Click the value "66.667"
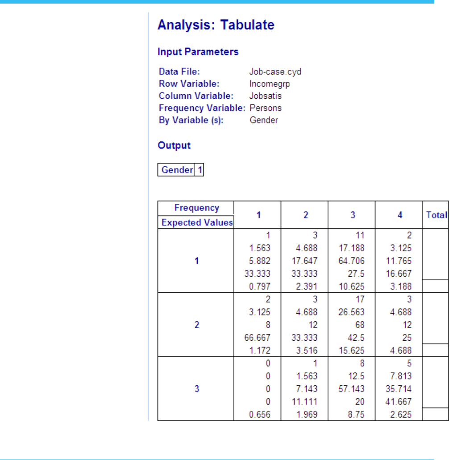This screenshot has height=460, width=457. 257,338
